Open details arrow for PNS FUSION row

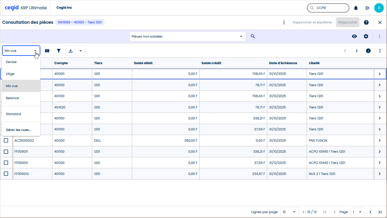point(380,141)
